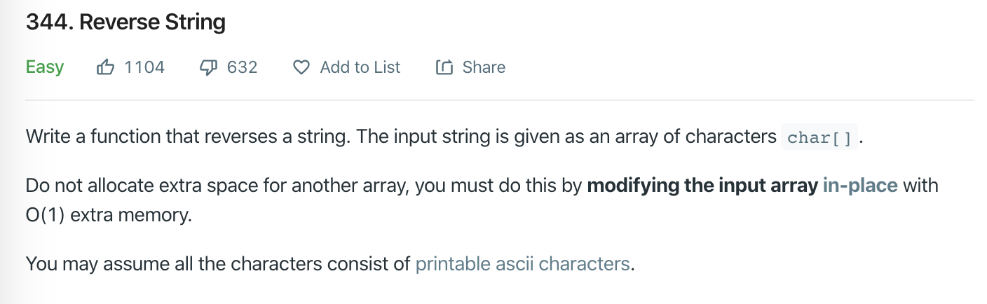
Task: Click the Share arrow icon
Action: coord(444,67)
